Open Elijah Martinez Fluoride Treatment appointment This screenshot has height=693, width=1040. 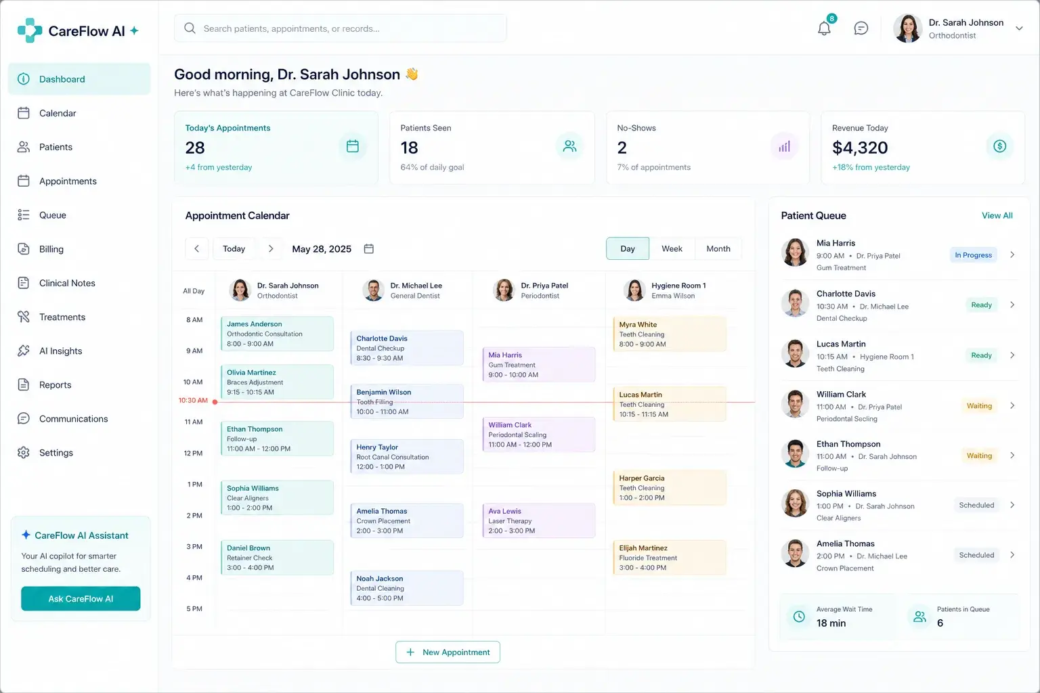click(x=670, y=558)
